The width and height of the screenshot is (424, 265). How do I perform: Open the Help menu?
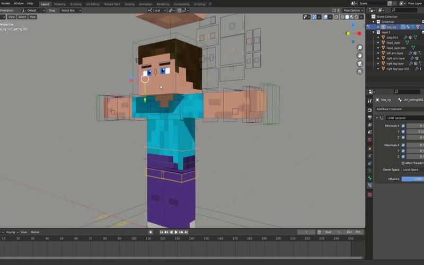[30, 4]
